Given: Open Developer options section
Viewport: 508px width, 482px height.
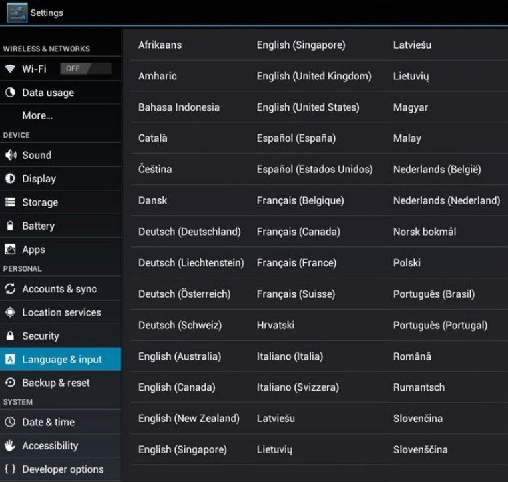Looking at the screenshot, I should [61, 469].
